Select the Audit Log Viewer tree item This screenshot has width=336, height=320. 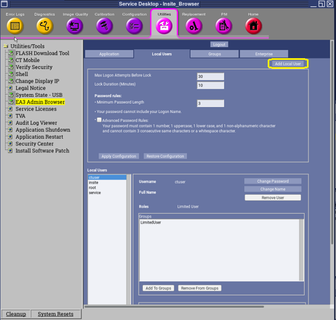pyautogui.click(x=36, y=123)
